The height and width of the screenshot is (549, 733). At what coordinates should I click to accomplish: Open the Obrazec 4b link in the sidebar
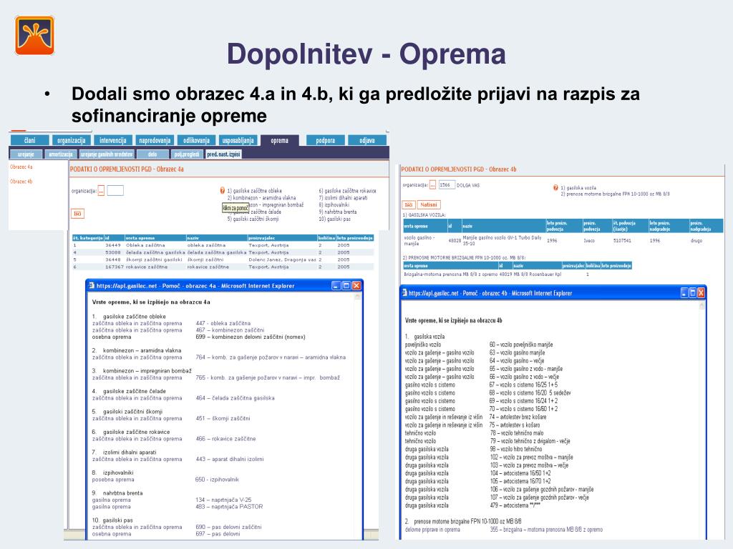coord(21,181)
